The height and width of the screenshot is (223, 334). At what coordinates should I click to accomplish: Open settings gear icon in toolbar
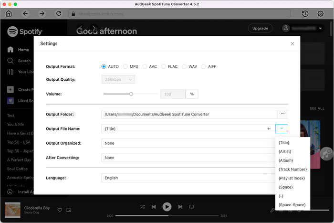320,14
